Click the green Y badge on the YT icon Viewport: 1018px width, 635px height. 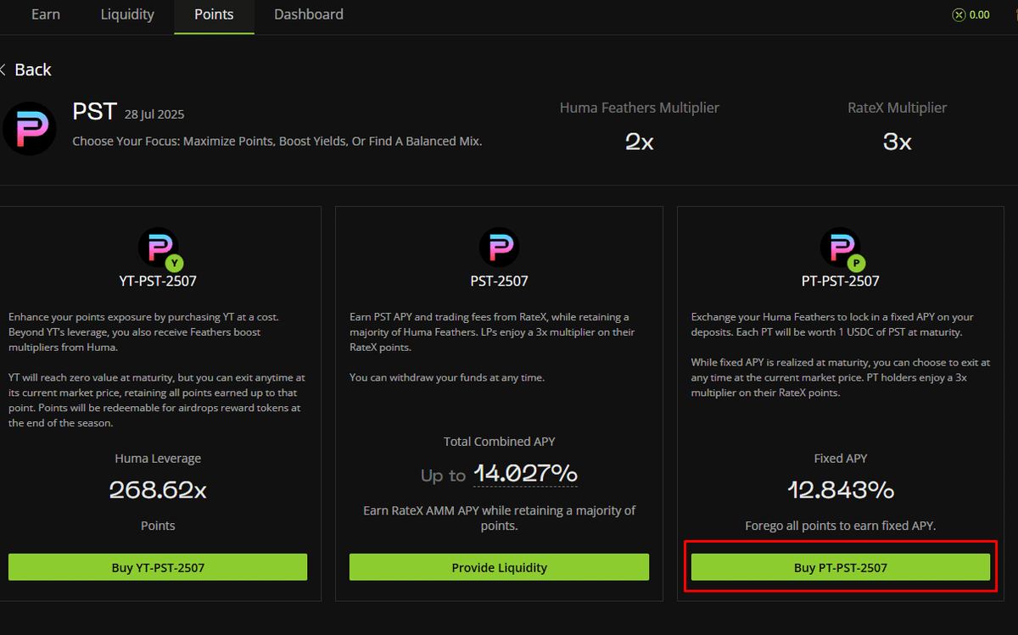[x=176, y=263]
